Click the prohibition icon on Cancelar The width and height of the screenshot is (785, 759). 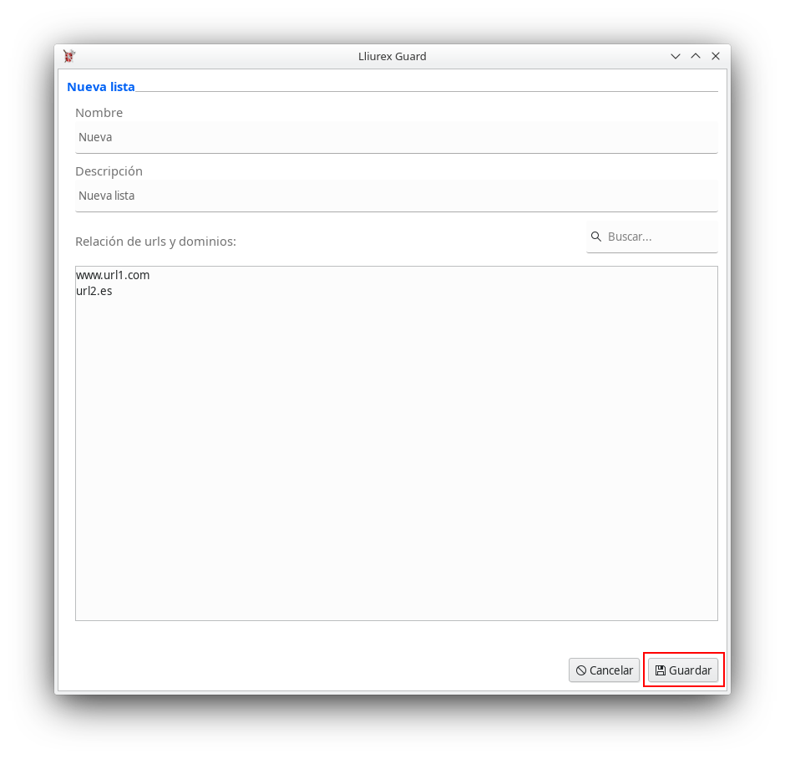tap(580, 670)
